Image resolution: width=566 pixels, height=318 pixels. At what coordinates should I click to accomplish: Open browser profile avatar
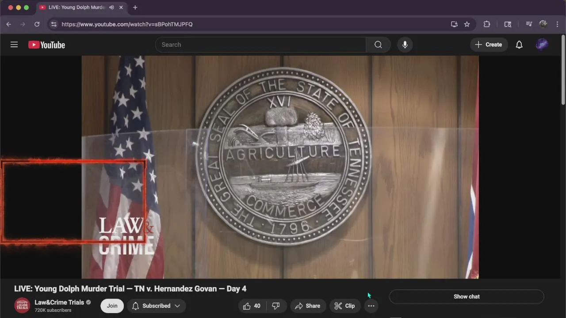[x=543, y=24]
